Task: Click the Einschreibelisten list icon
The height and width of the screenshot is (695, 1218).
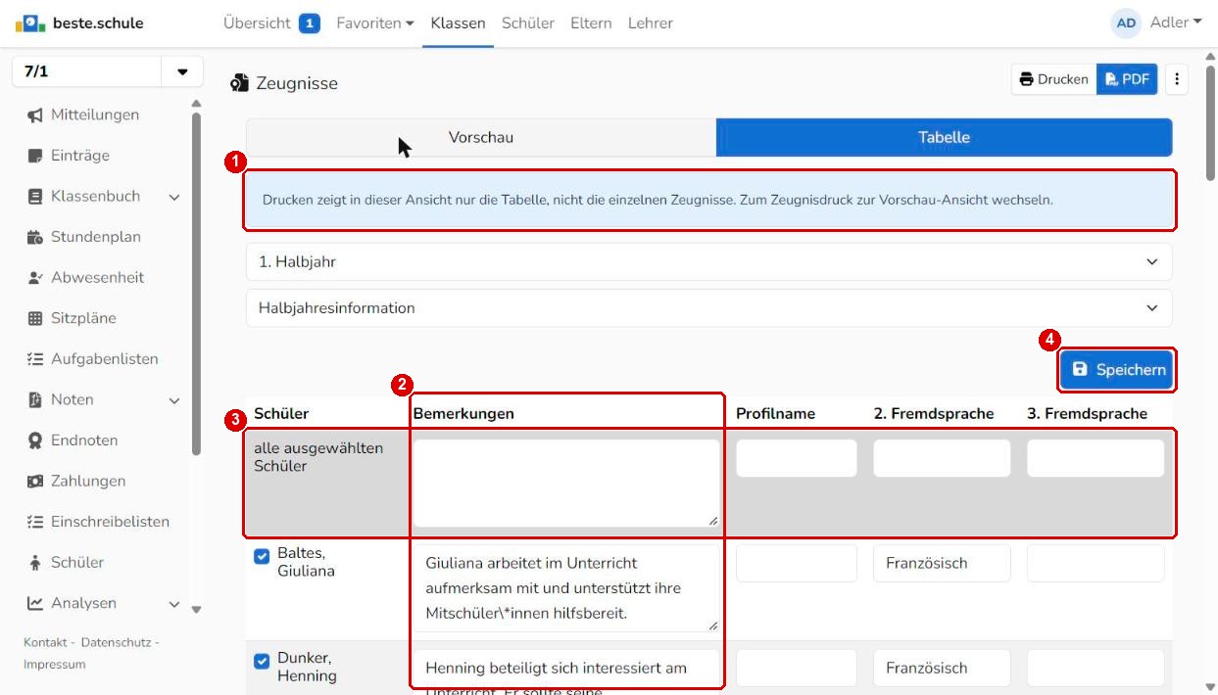Action: (x=35, y=522)
